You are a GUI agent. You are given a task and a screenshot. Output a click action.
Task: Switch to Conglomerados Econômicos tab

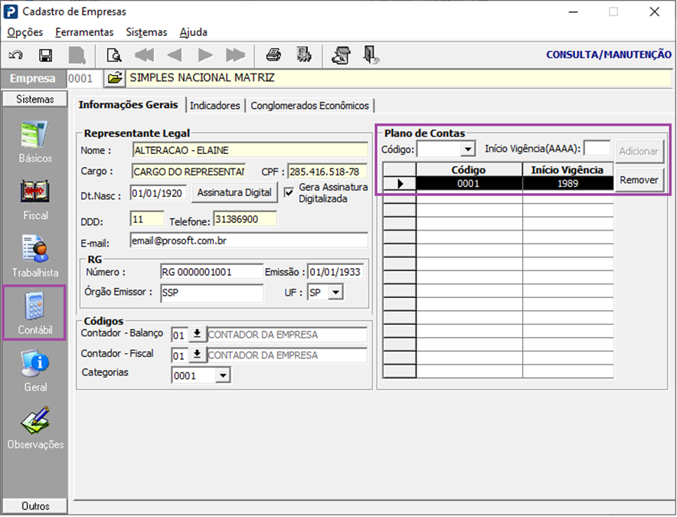(309, 106)
